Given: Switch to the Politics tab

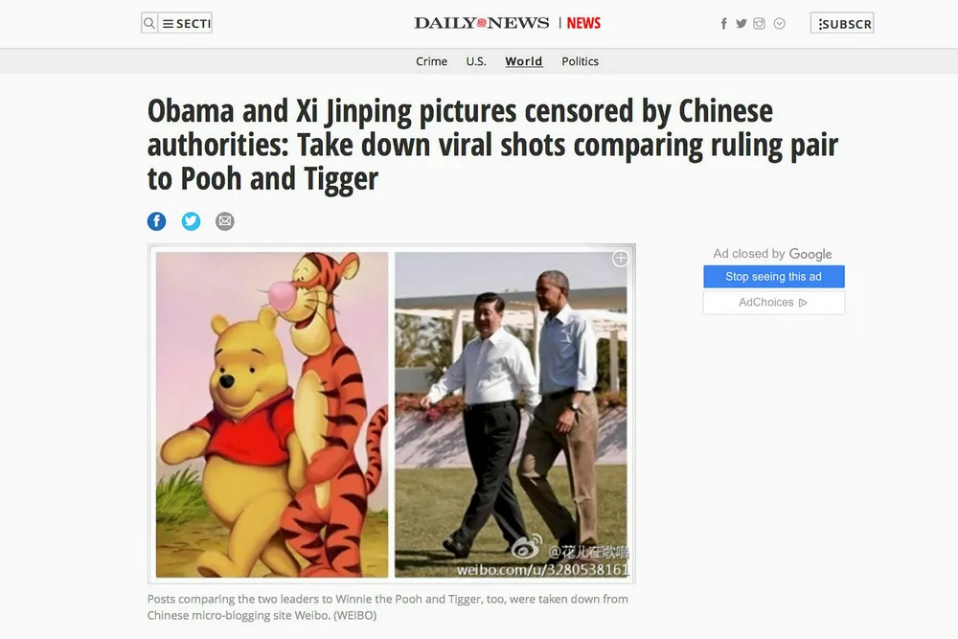Looking at the screenshot, I should click(580, 61).
